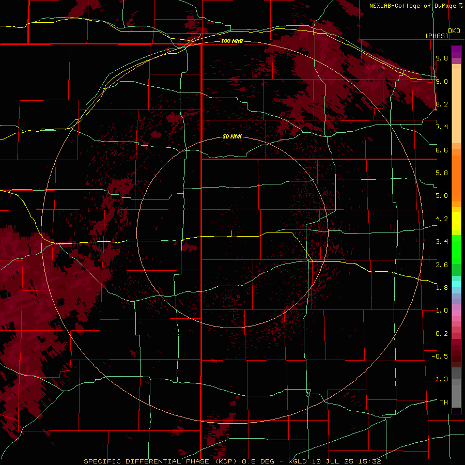This screenshot has height=465, width=465.
Task: Click the 7.4 scale value
Action: coord(442,127)
